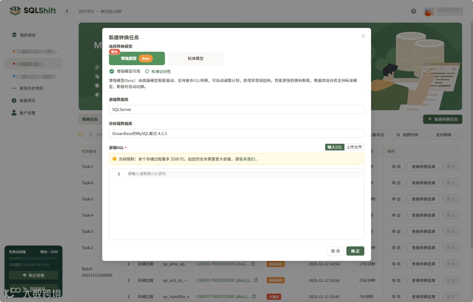Viewport: 473px width, 302px height.
Task: Click the Task-7 row label
Action: click(88, 167)
